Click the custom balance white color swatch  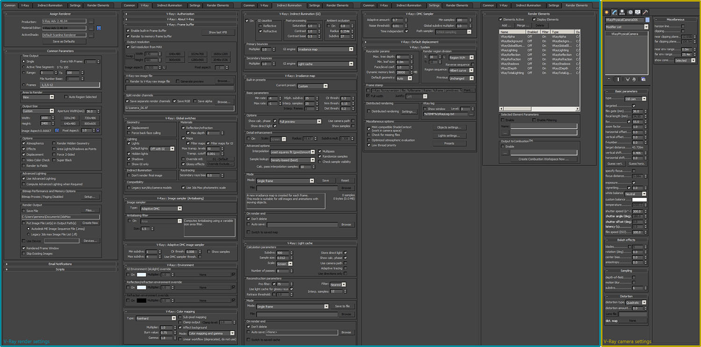click(x=639, y=199)
